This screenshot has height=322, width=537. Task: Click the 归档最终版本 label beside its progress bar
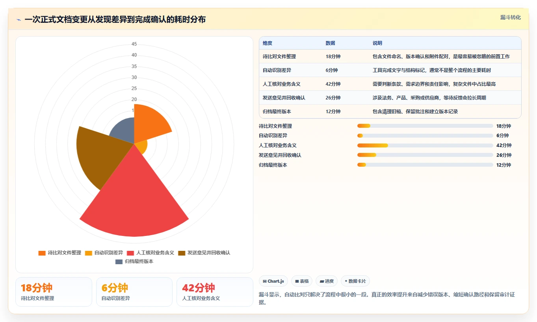click(273, 165)
